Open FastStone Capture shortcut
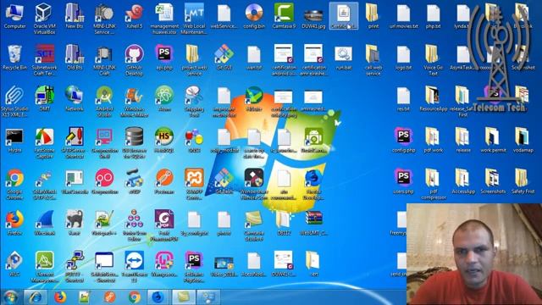 [44, 143]
